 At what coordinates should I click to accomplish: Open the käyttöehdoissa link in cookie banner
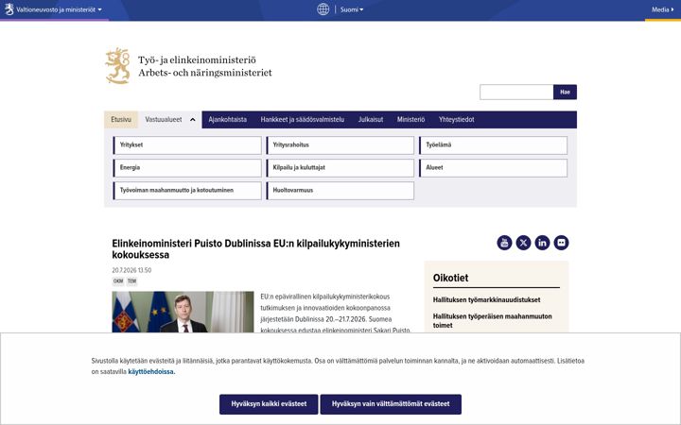[x=150, y=372]
